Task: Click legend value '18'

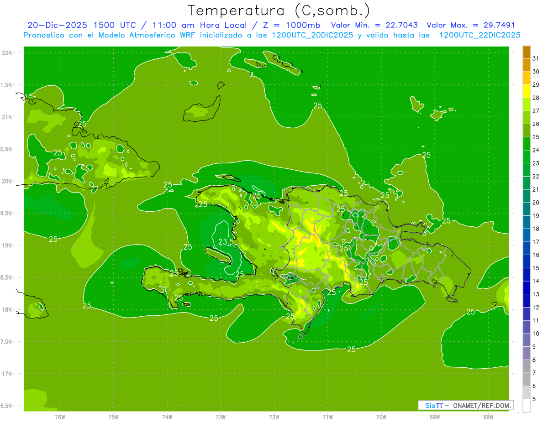Action: pyautogui.click(x=536, y=229)
